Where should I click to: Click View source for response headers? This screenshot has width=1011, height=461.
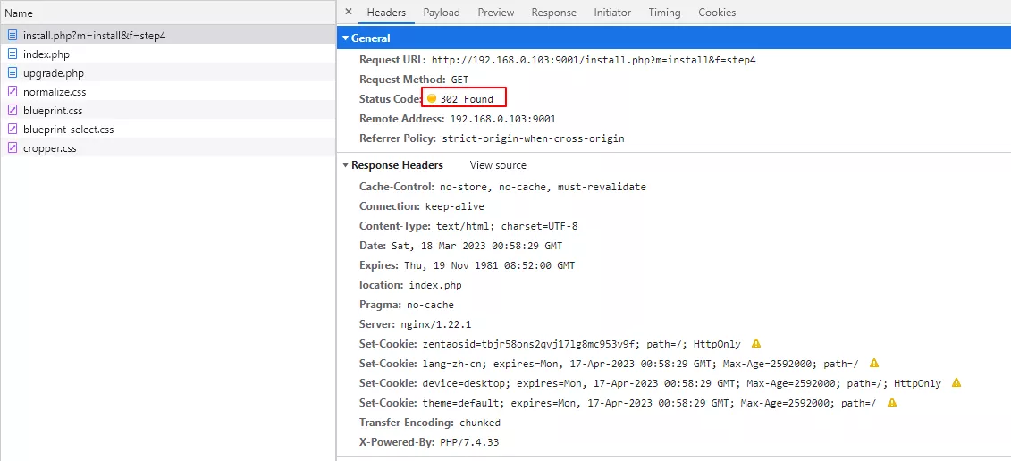(x=498, y=165)
